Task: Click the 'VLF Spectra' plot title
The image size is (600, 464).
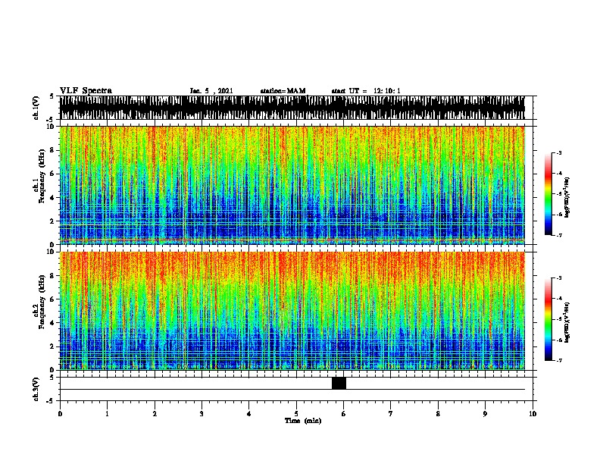Action: coord(86,91)
